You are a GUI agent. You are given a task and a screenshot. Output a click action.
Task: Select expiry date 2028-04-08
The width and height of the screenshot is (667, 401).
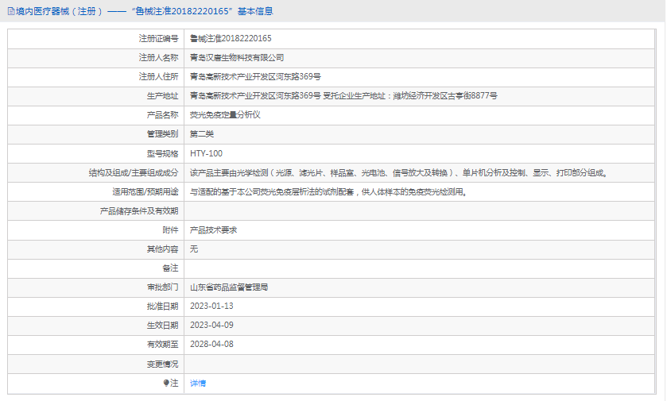[211, 345]
